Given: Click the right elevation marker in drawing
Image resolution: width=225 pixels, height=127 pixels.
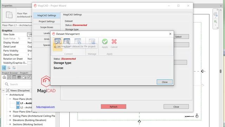Looking at the screenshot, I should 202,71.
